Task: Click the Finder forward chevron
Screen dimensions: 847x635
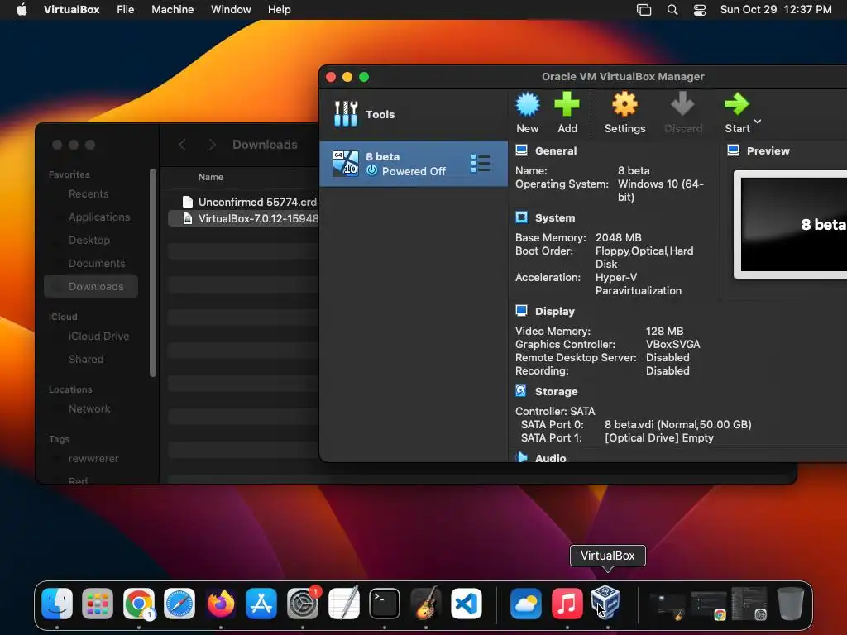Action: pos(212,145)
